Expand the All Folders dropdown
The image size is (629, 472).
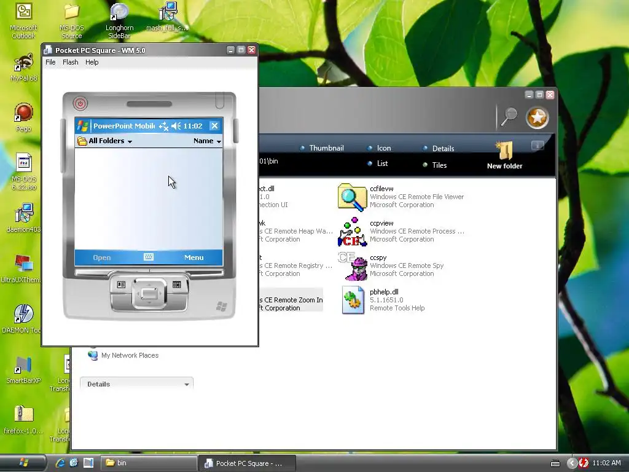point(104,141)
